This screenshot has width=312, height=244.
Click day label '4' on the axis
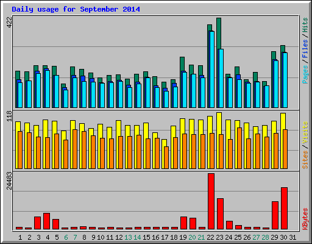coord(48,237)
